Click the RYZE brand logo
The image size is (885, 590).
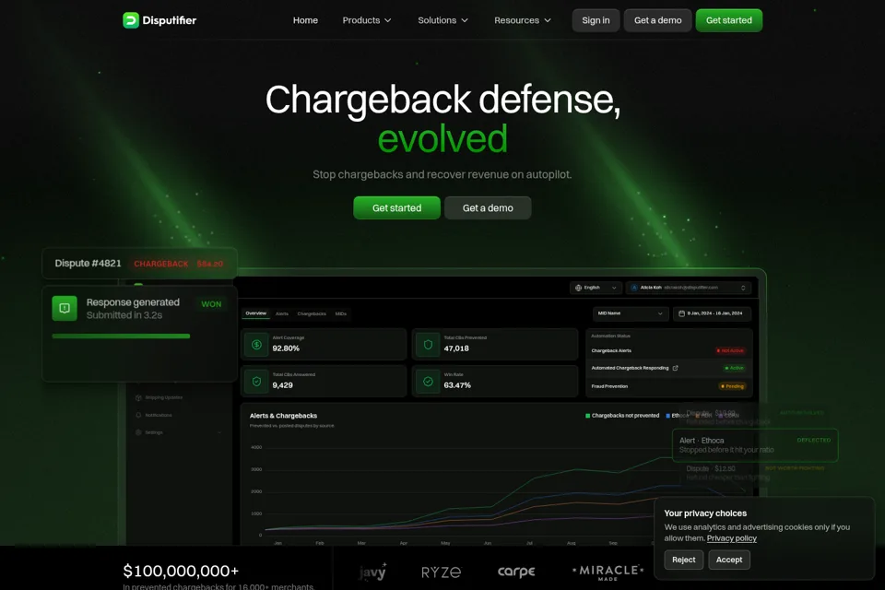pyautogui.click(x=442, y=572)
